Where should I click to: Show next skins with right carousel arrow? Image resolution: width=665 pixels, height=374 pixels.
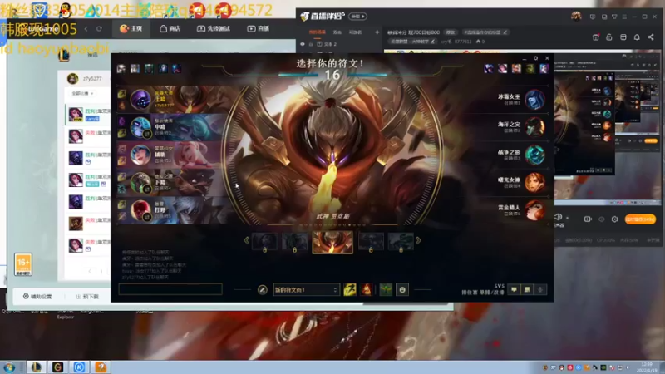[419, 240]
